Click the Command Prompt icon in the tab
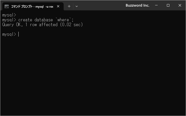This screenshot has height=116, width=186. 7,6
